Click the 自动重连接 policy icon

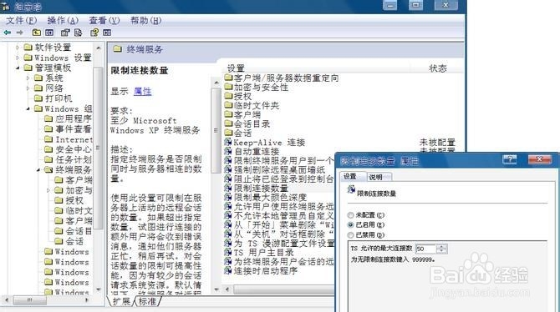228,151
